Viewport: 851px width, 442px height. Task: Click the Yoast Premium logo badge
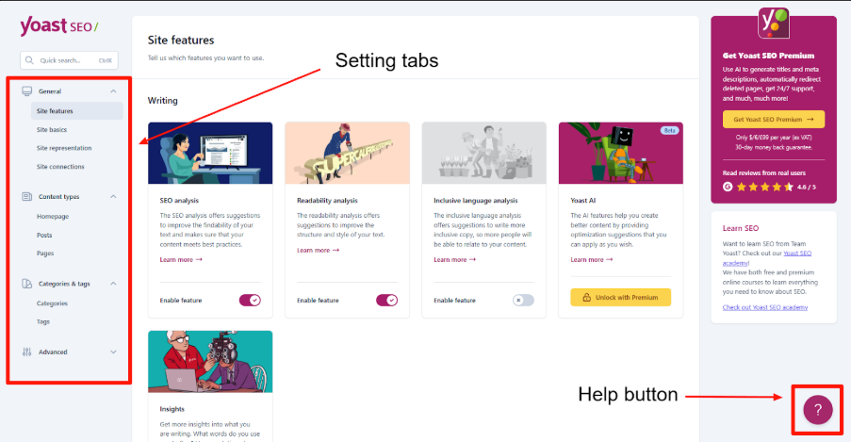(x=774, y=23)
